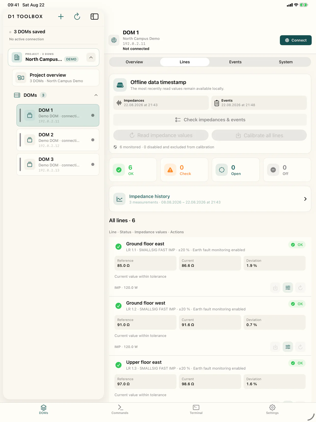Open the Settings tab in bottom bar
Viewport: 316px width, 422px height.
272,409
